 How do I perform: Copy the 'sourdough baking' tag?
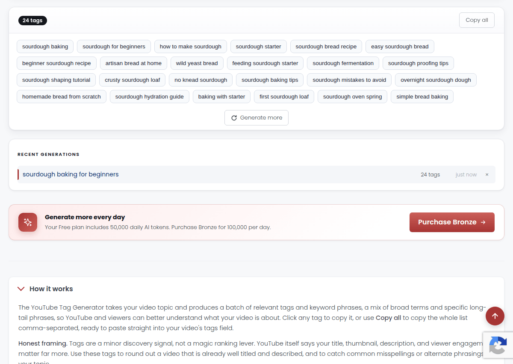45,47
